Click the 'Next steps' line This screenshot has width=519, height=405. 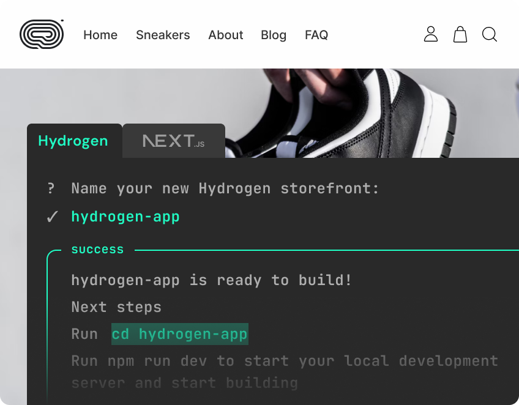(x=116, y=307)
